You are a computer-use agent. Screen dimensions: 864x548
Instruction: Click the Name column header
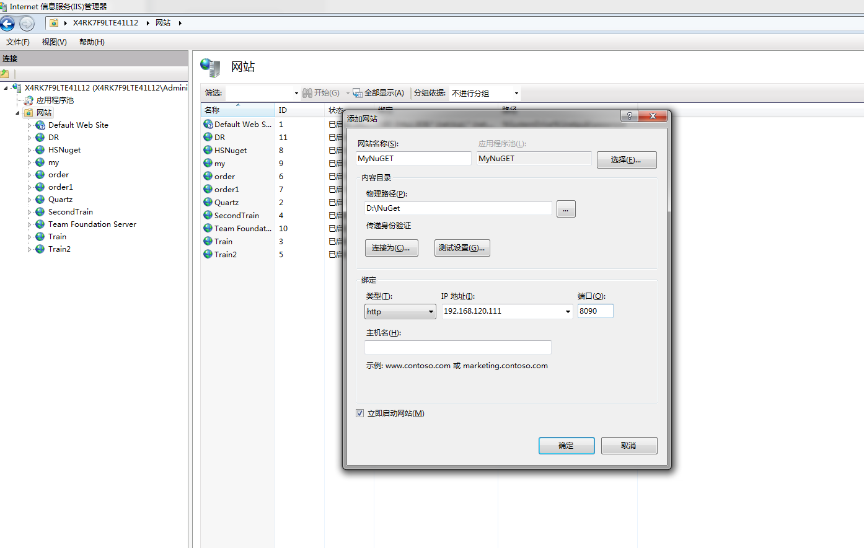pyautogui.click(x=238, y=110)
